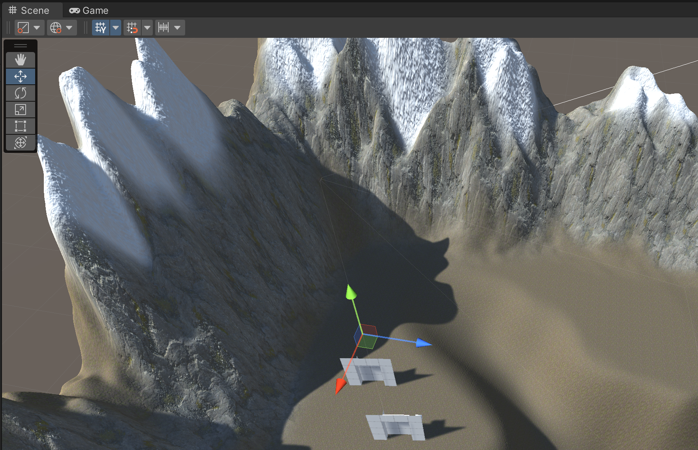Click the tools overlay drag handle
Viewport: 698px width, 450px height.
(x=21, y=46)
